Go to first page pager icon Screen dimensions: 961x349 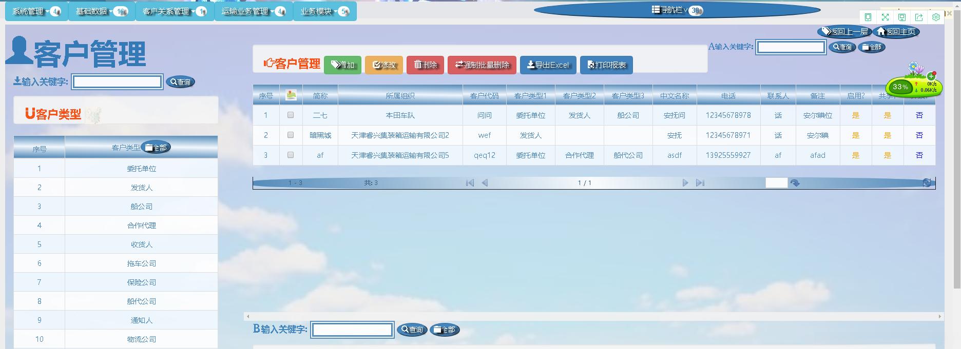(x=470, y=183)
